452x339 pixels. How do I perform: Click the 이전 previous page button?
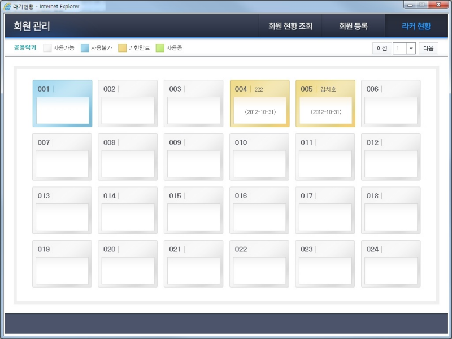click(x=382, y=49)
